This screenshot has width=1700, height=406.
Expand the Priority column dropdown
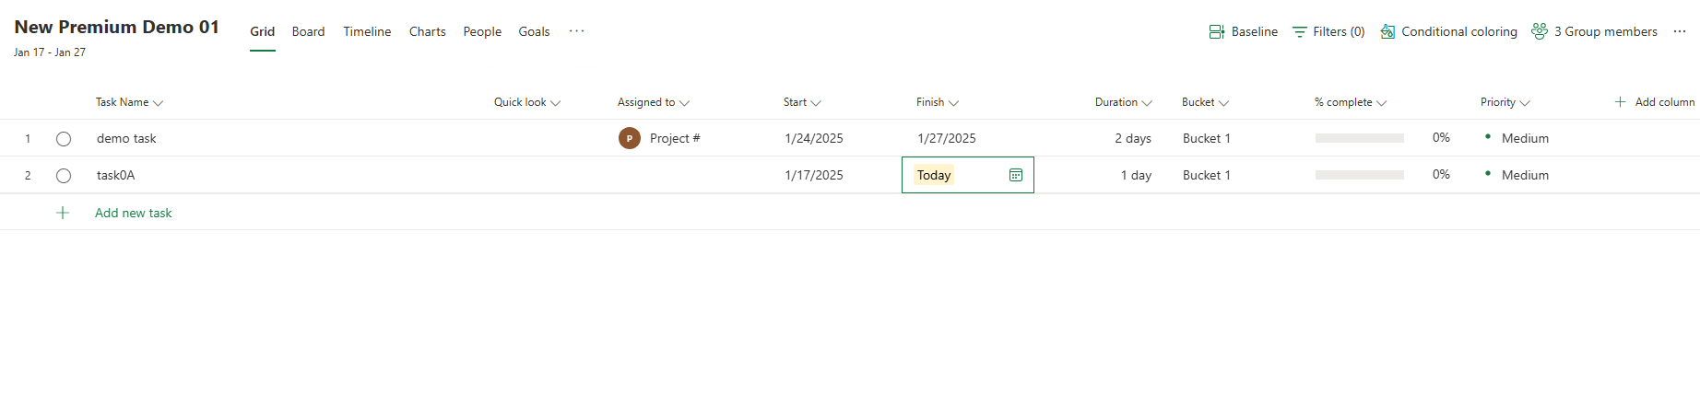(1525, 103)
